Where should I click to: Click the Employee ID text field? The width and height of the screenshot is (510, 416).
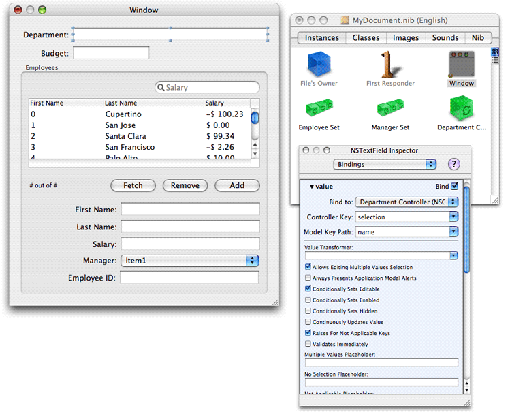pos(189,277)
